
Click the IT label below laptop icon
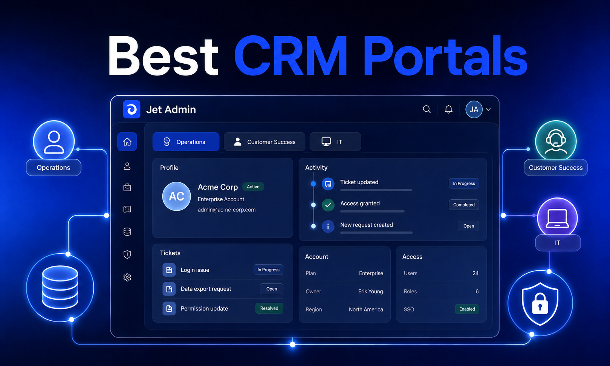[558, 243]
